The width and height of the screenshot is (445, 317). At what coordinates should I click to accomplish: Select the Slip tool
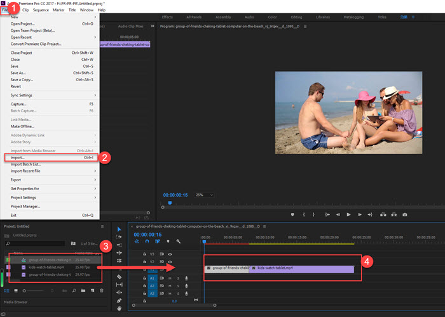coord(120,285)
